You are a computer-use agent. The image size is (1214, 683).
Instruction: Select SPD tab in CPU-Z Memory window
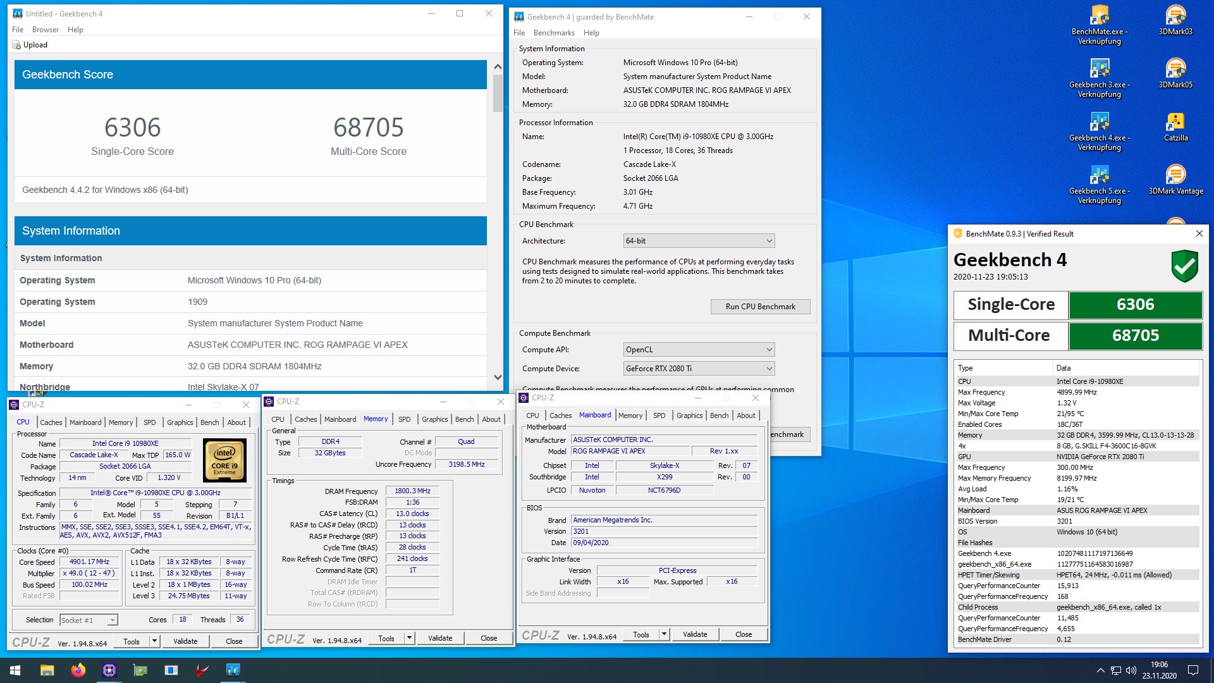pyautogui.click(x=405, y=419)
